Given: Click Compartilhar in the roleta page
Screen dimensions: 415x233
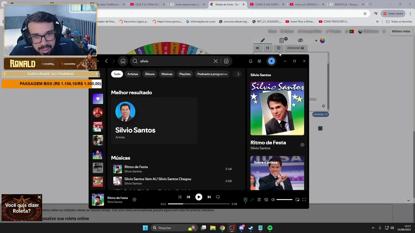Looking at the screenshot, I should (x=310, y=31).
